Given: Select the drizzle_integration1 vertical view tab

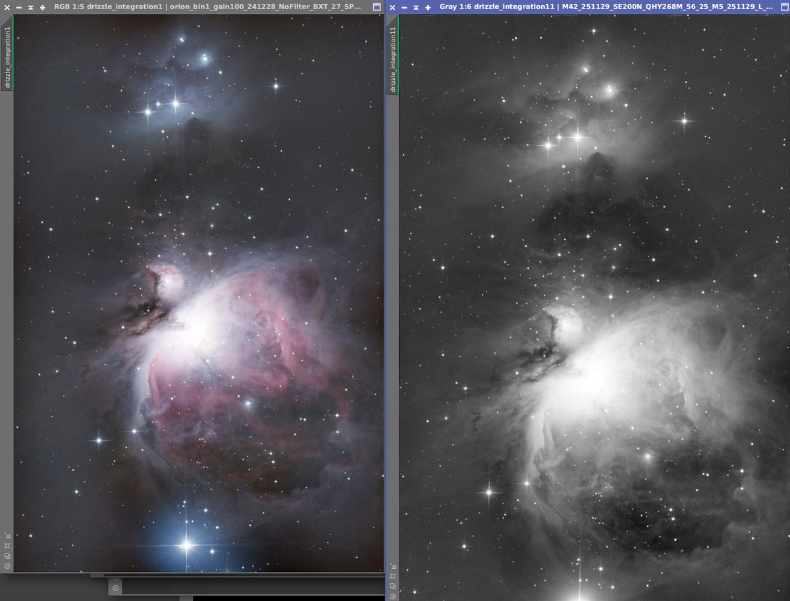Looking at the screenshot, I should pos(7,53).
